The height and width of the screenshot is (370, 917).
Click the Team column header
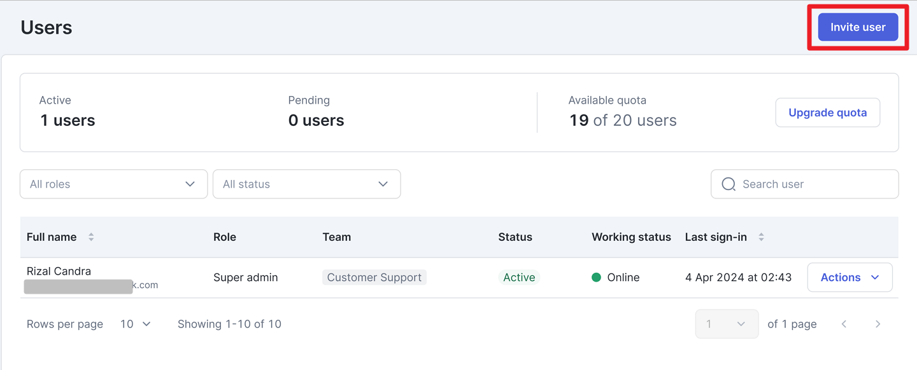click(336, 237)
